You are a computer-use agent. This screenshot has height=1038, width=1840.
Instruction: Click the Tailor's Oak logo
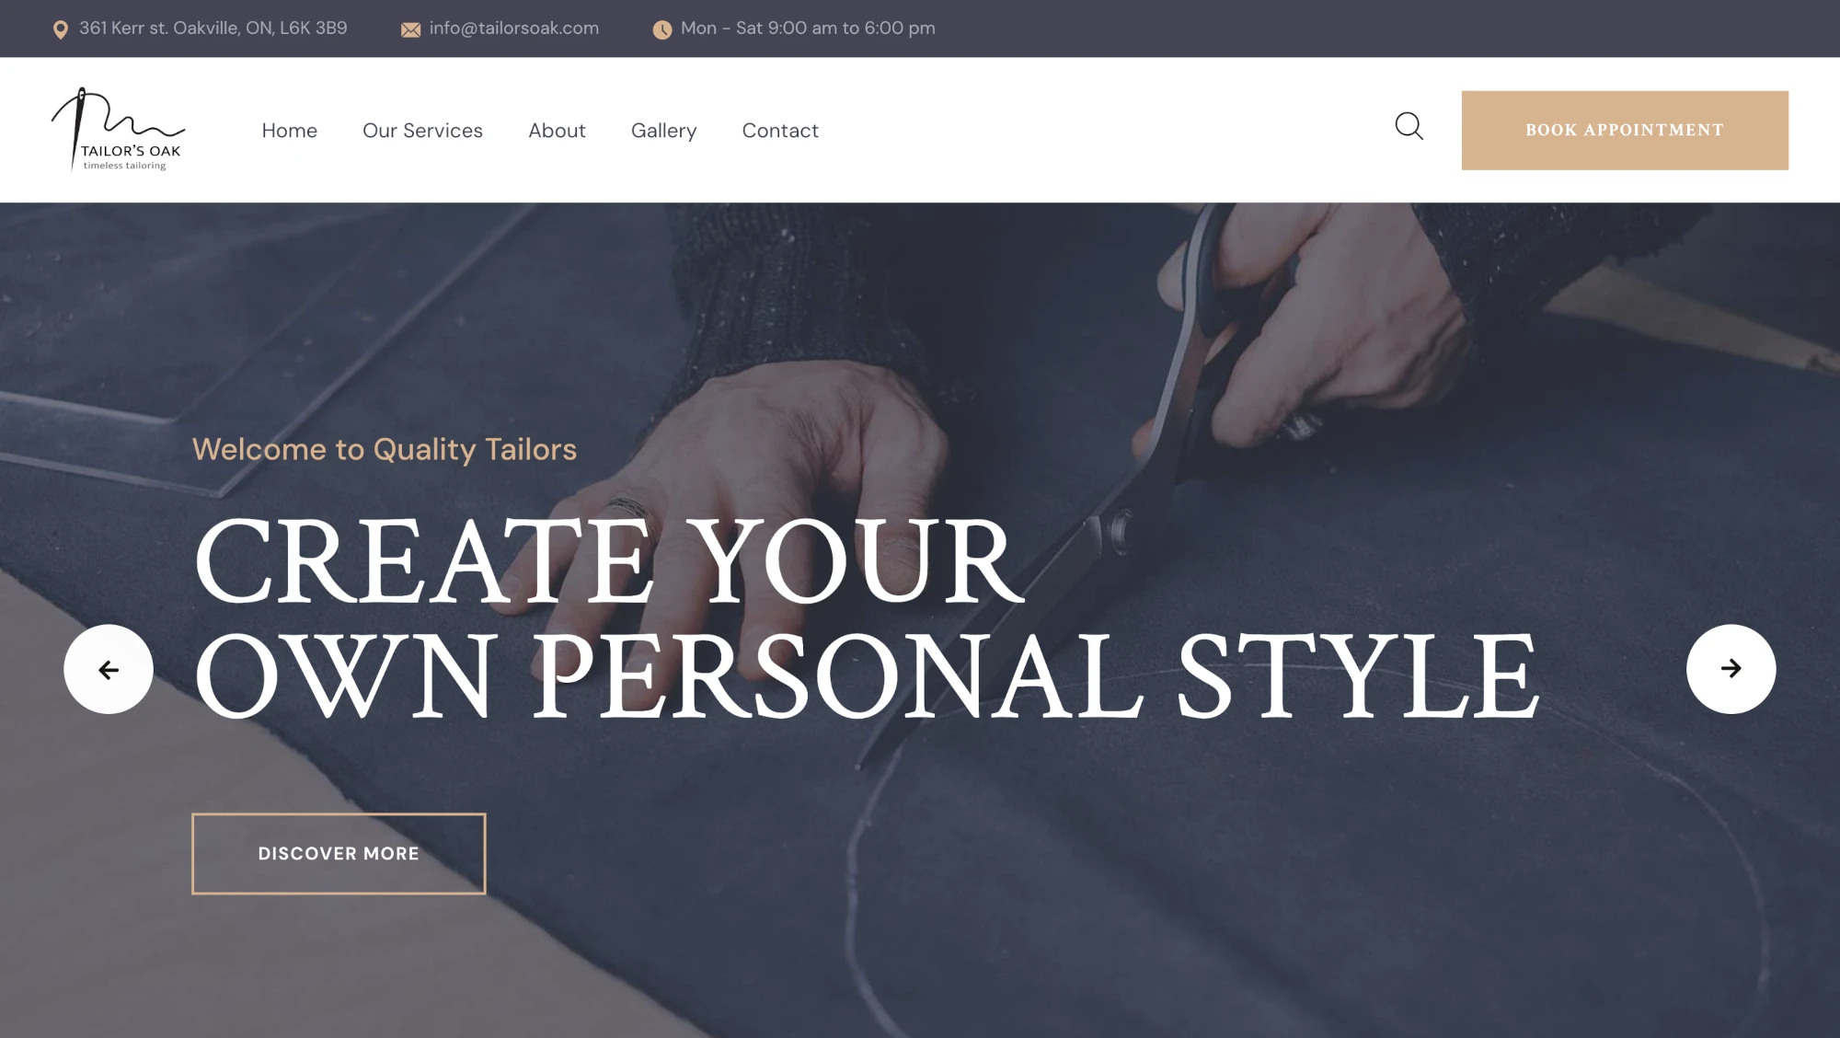pyautogui.click(x=118, y=130)
